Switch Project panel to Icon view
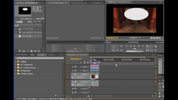 [x=20, y=51]
